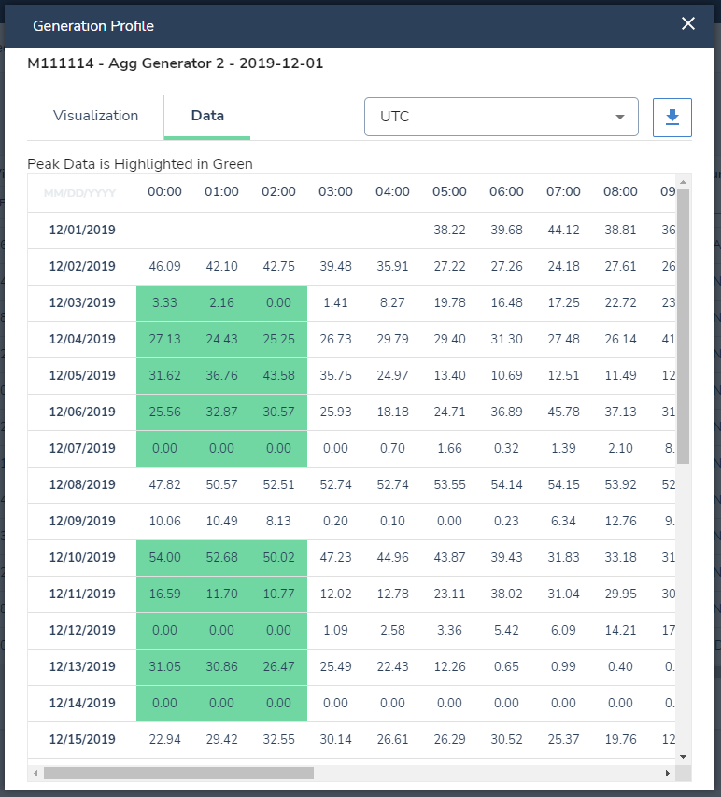Click the 43.58 highlighted cell
Screen dimensions: 721x797
pos(279,375)
